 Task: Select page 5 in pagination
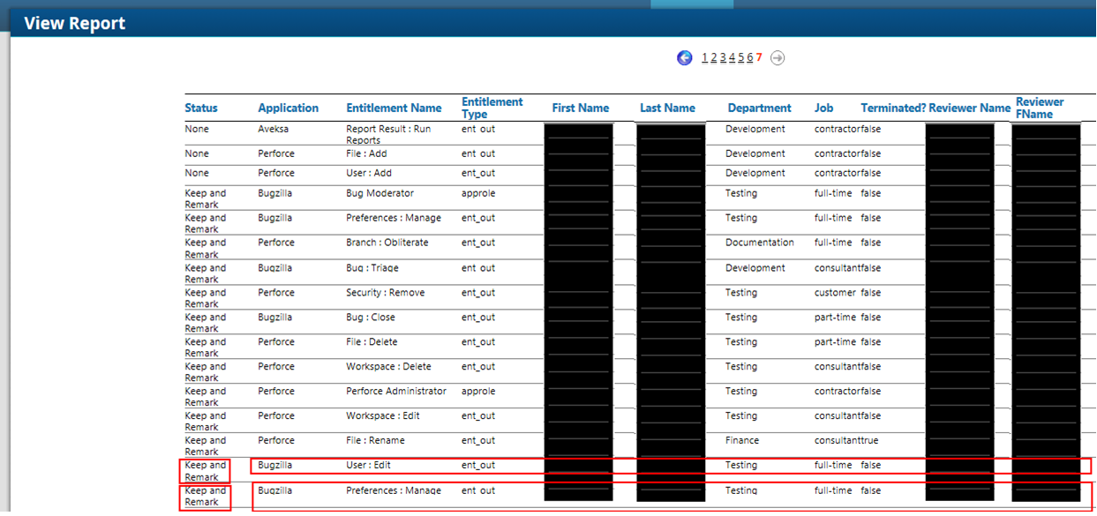click(x=740, y=58)
